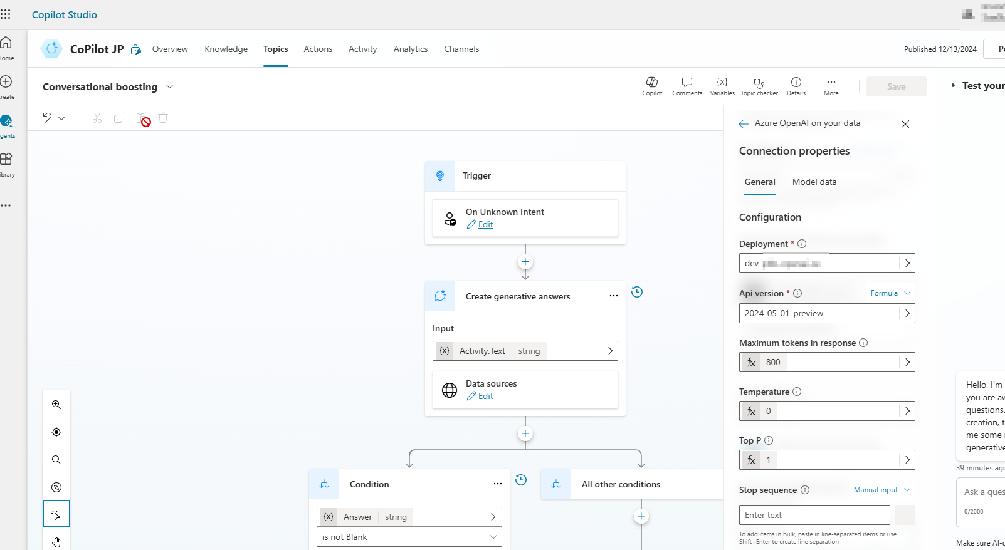The height and width of the screenshot is (550, 1005).
Task: Click the Copy icon in toolbar
Action: [119, 118]
